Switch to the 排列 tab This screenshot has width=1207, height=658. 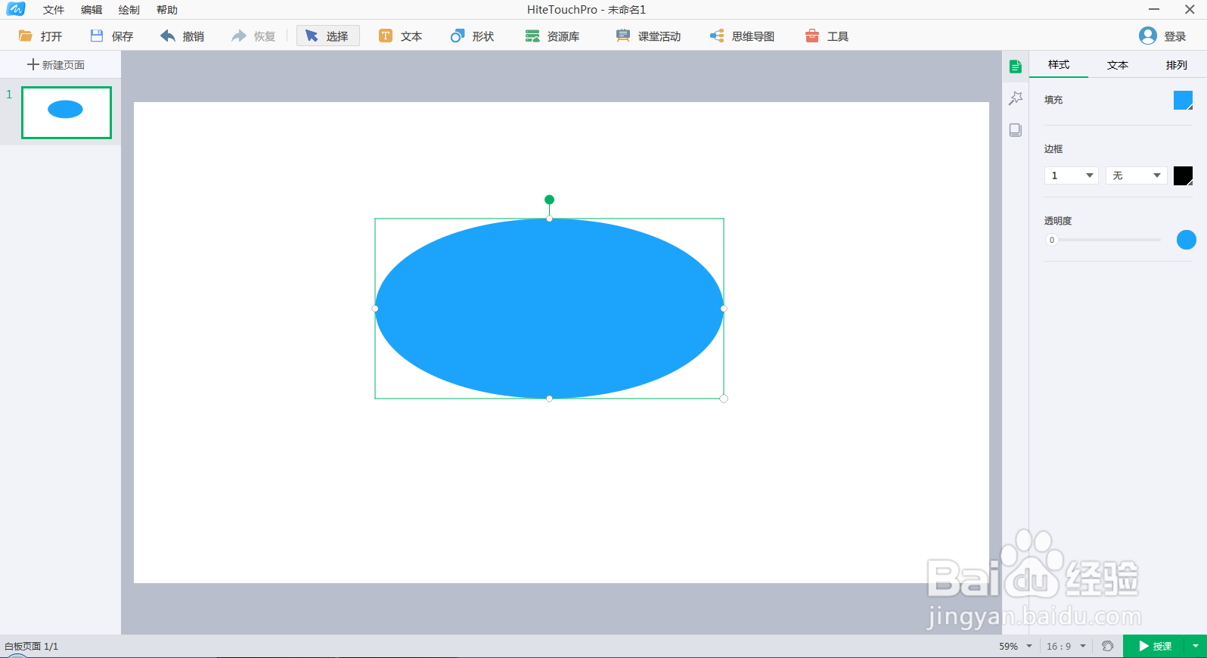click(x=1177, y=65)
